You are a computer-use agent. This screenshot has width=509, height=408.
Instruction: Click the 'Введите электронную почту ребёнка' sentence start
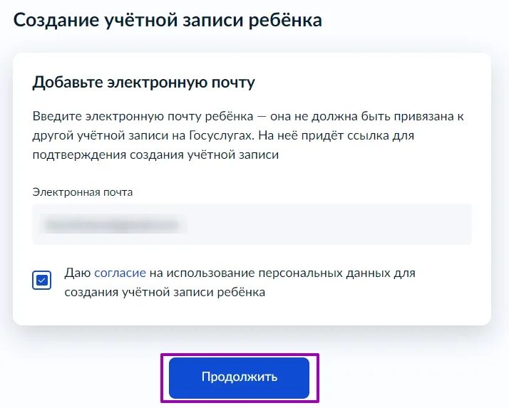(x=143, y=116)
